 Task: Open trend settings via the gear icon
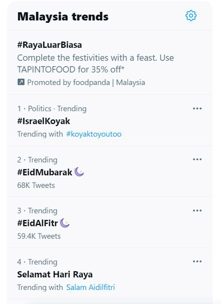point(191,16)
